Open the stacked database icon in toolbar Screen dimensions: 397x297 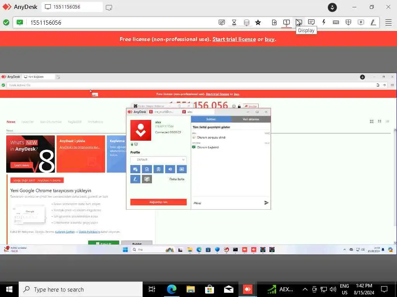tap(246, 22)
